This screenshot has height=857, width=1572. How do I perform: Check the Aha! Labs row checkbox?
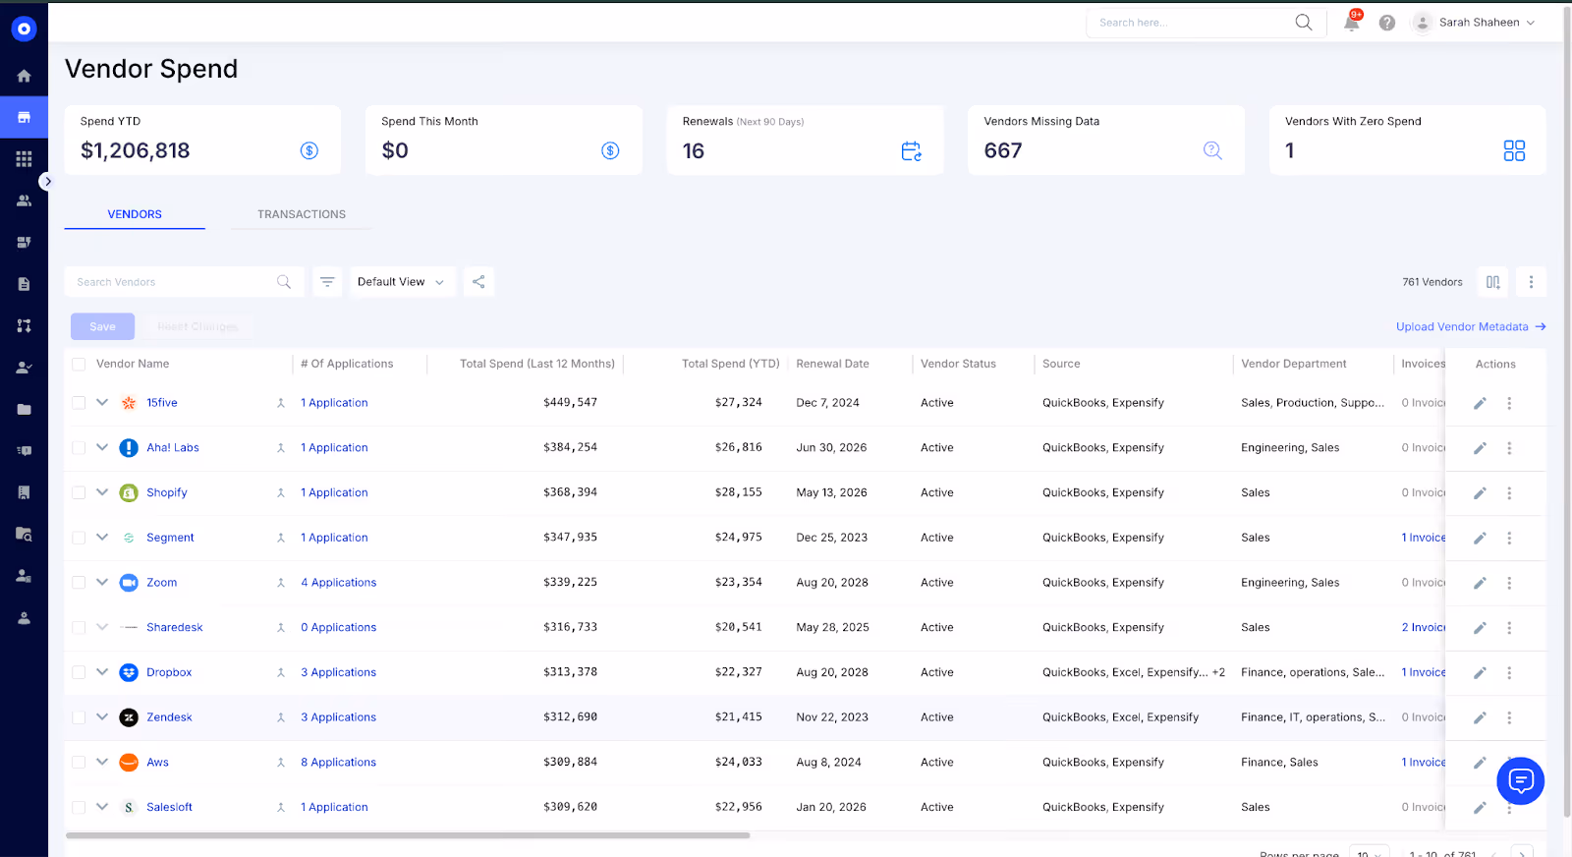click(x=79, y=448)
